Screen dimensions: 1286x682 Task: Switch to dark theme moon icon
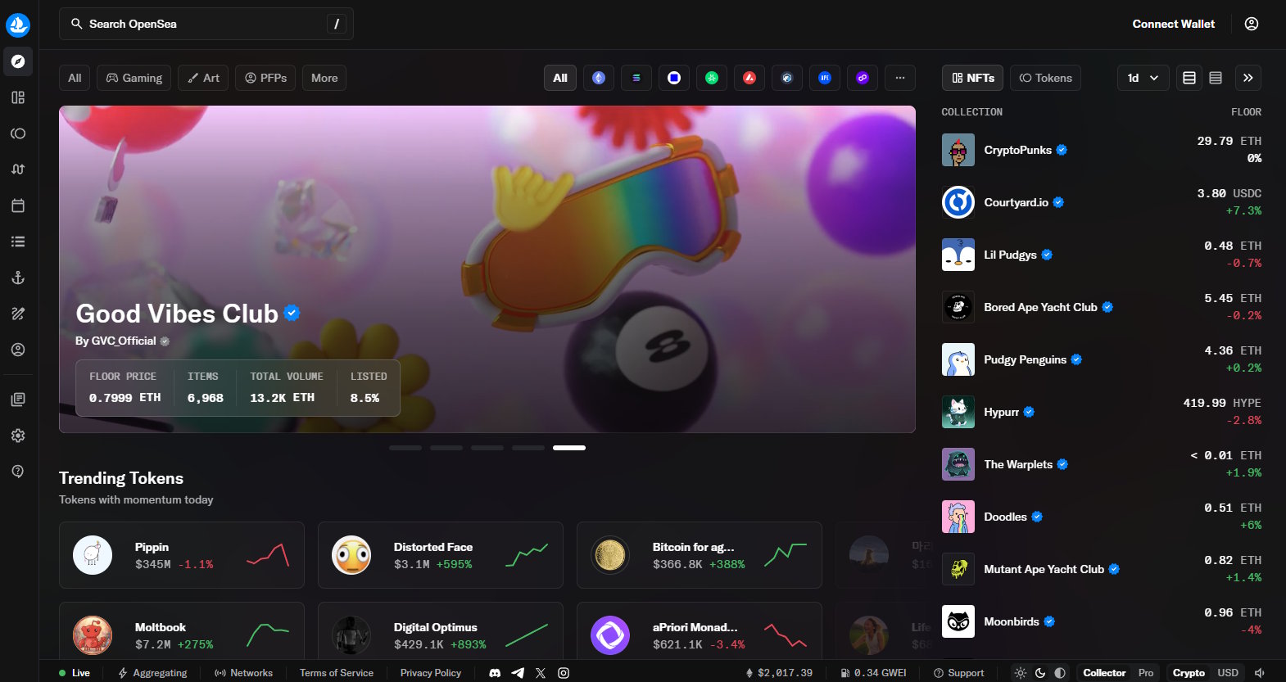tap(1040, 673)
